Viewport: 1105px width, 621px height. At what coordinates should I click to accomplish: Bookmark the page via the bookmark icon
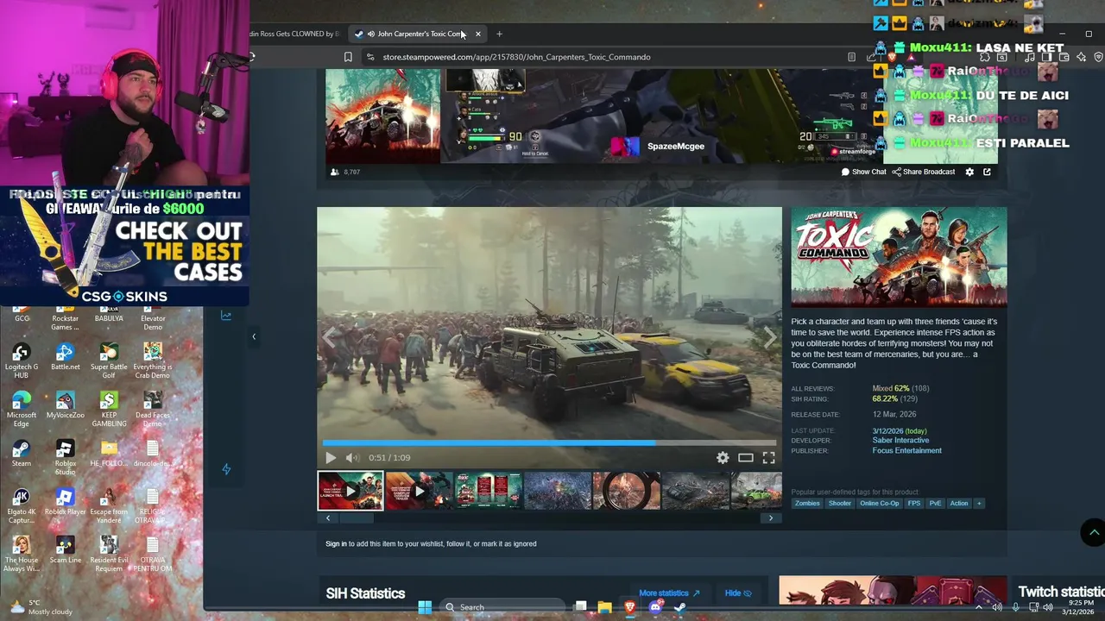(348, 57)
